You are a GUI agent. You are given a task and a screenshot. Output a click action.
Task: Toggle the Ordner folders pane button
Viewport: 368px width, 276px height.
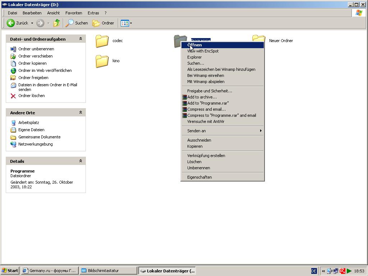pos(103,23)
